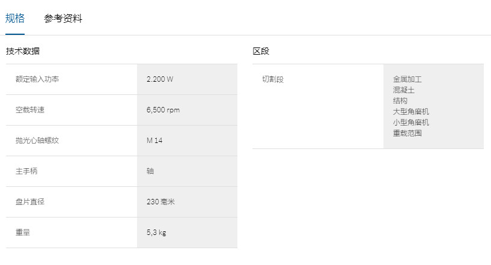The image size is (491, 265).
Task: Select the 额定输入功率 row label
Action: point(37,79)
